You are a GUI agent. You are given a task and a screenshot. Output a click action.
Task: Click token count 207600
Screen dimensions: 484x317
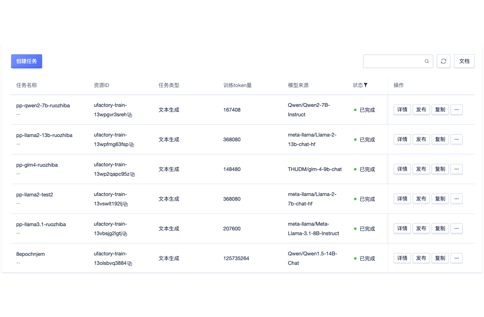point(232,229)
